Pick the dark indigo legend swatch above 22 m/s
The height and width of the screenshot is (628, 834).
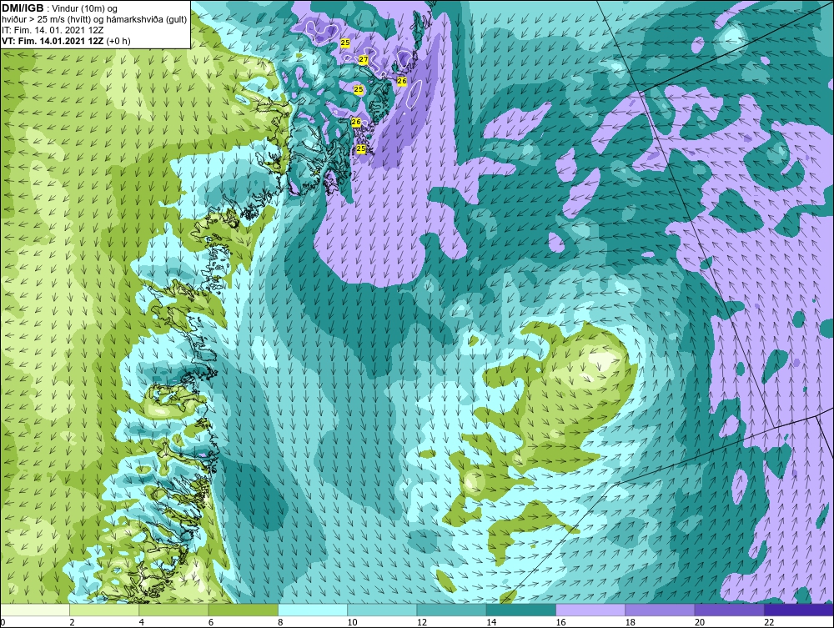click(799, 610)
